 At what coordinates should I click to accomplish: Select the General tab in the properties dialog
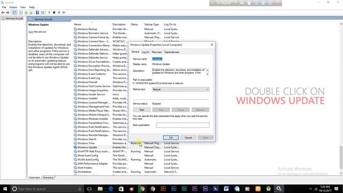(x=135, y=52)
